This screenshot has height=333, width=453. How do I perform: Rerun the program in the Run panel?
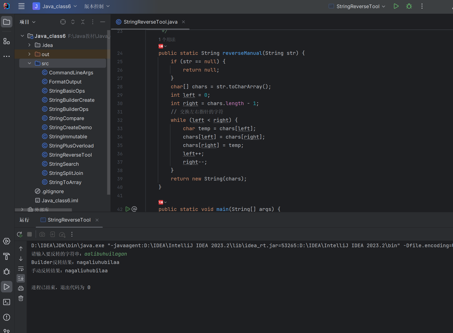(x=20, y=234)
